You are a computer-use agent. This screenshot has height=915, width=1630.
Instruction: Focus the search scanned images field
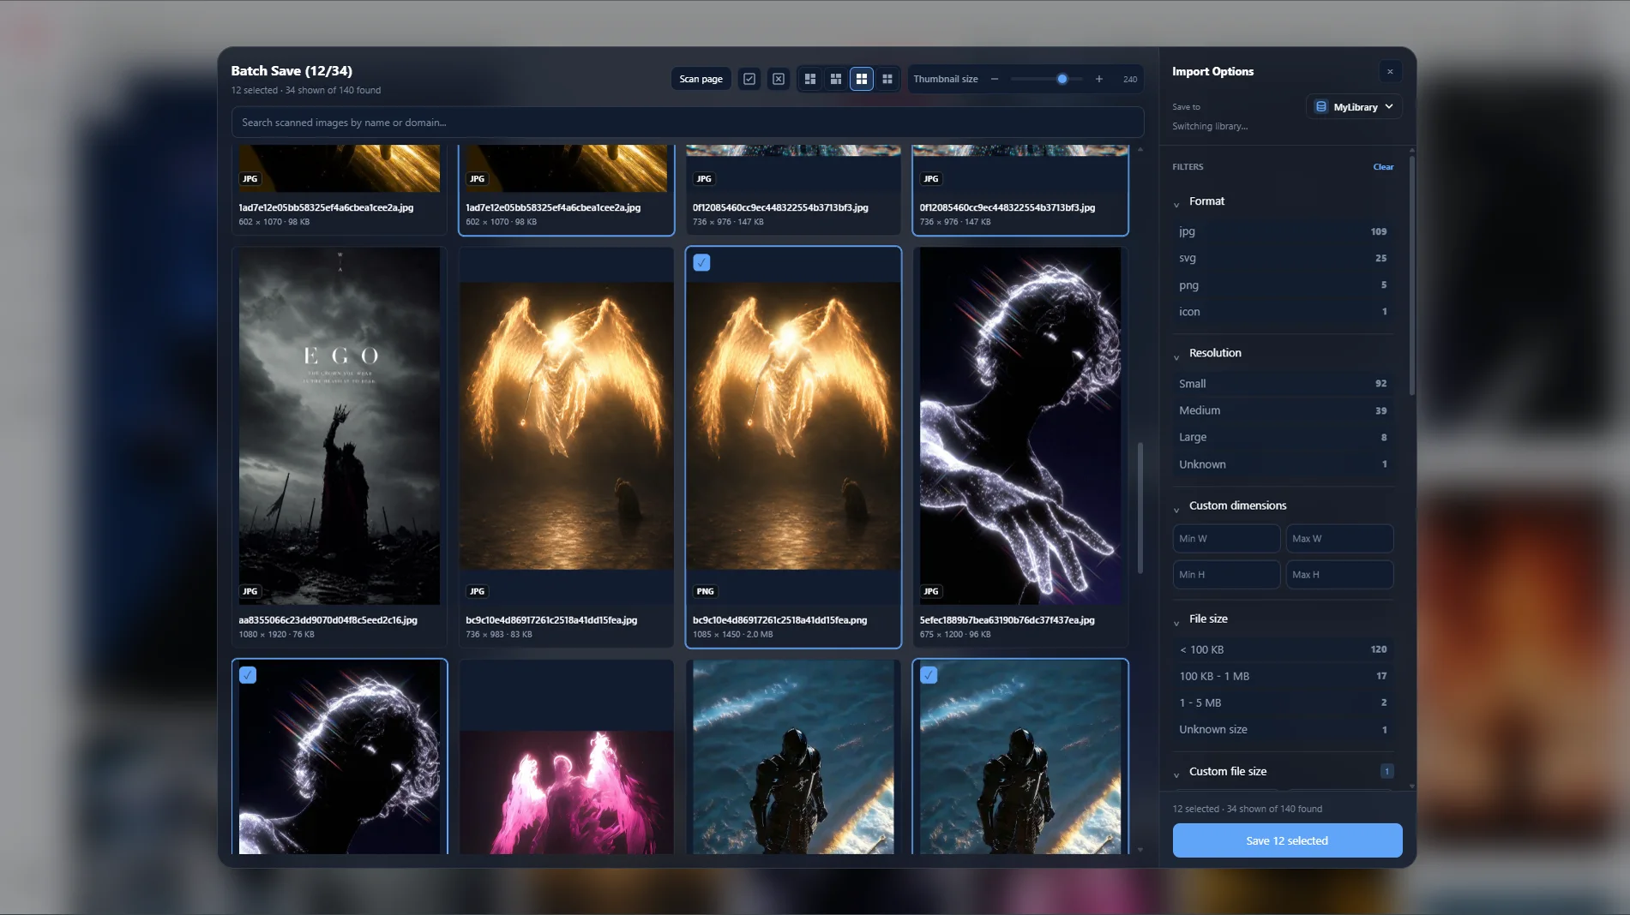[688, 123]
